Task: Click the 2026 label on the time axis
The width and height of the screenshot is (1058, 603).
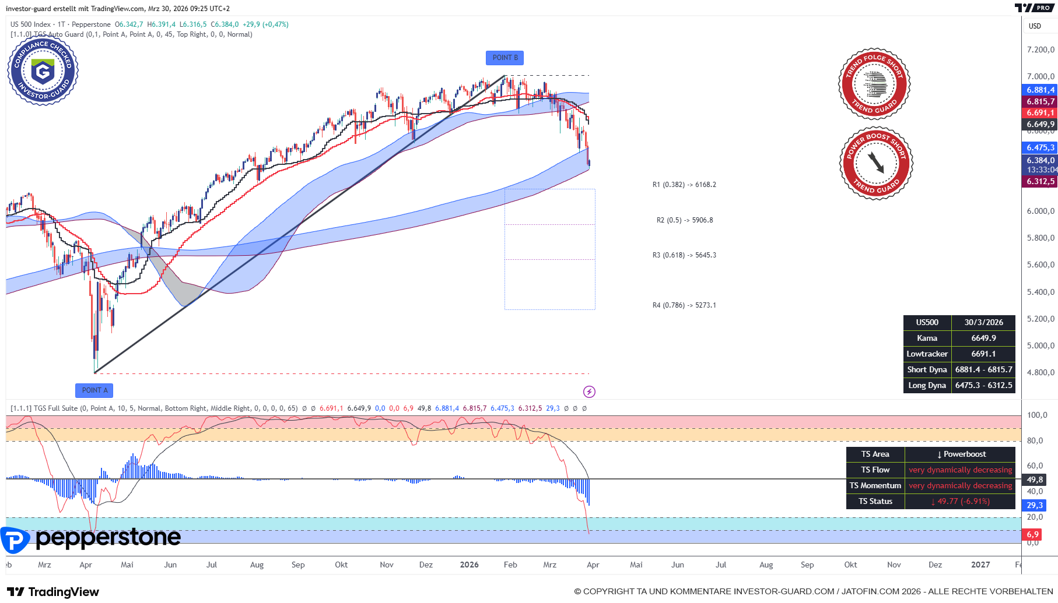Action: coord(468,565)
